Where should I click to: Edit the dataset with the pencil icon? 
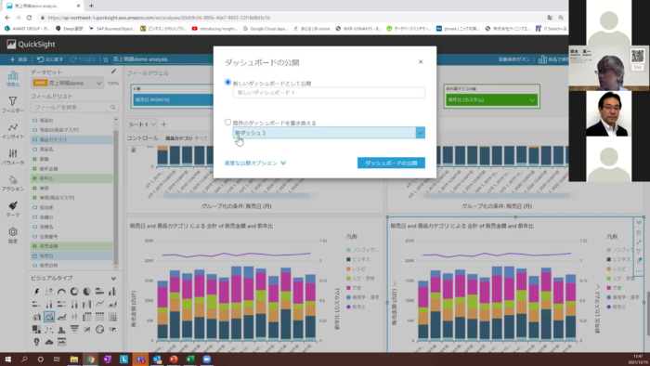click(x=113, y=72)
